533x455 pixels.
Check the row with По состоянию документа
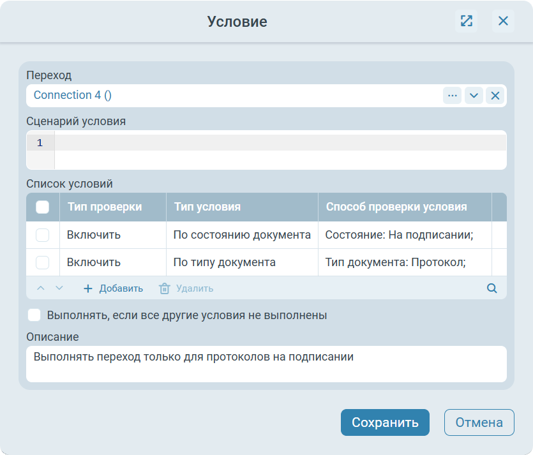pyautogui.click(x=42, y=235)
